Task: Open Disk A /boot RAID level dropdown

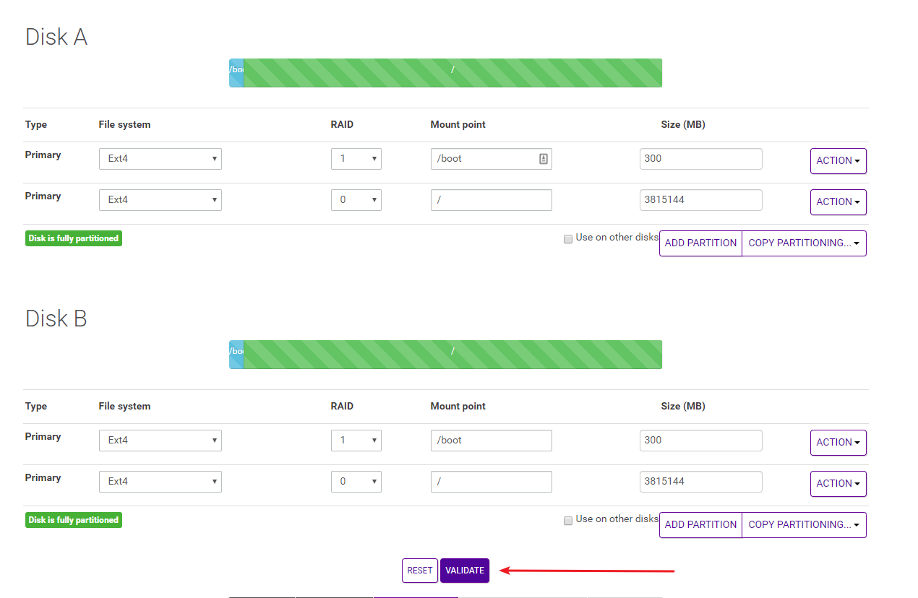Action: click(356, 159)
